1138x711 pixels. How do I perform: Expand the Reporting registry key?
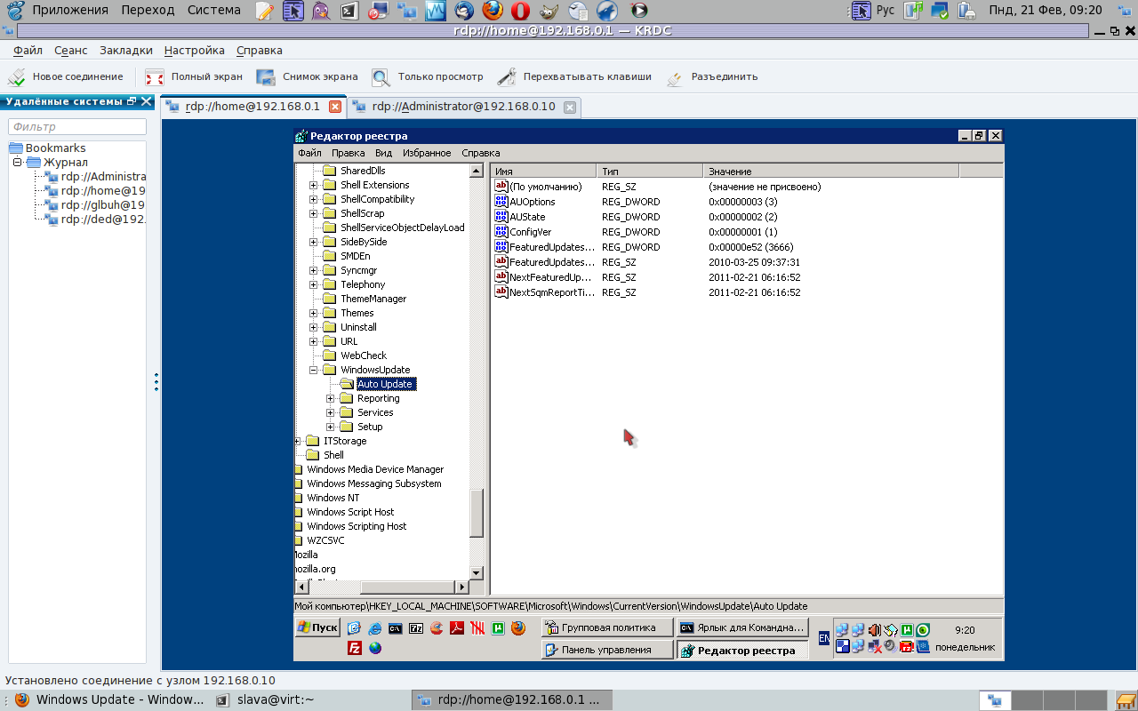331,398
